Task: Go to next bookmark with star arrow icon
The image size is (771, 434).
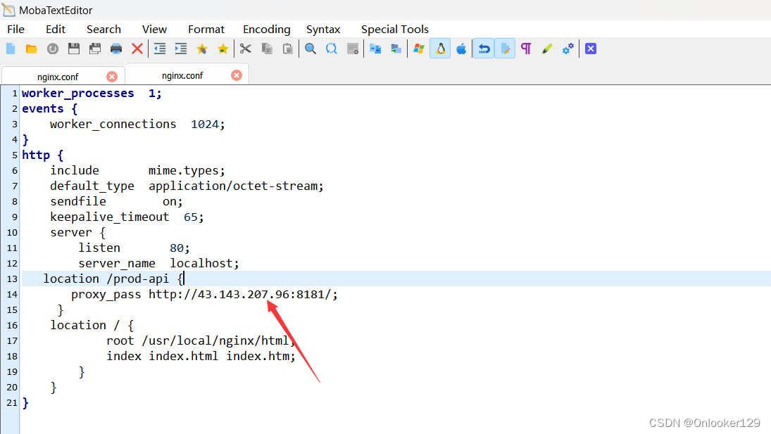Action: (223, 49)
